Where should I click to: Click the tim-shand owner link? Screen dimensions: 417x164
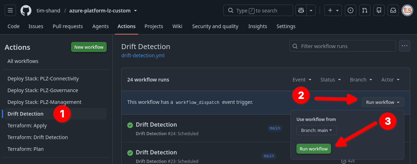(x=48, y=11)
